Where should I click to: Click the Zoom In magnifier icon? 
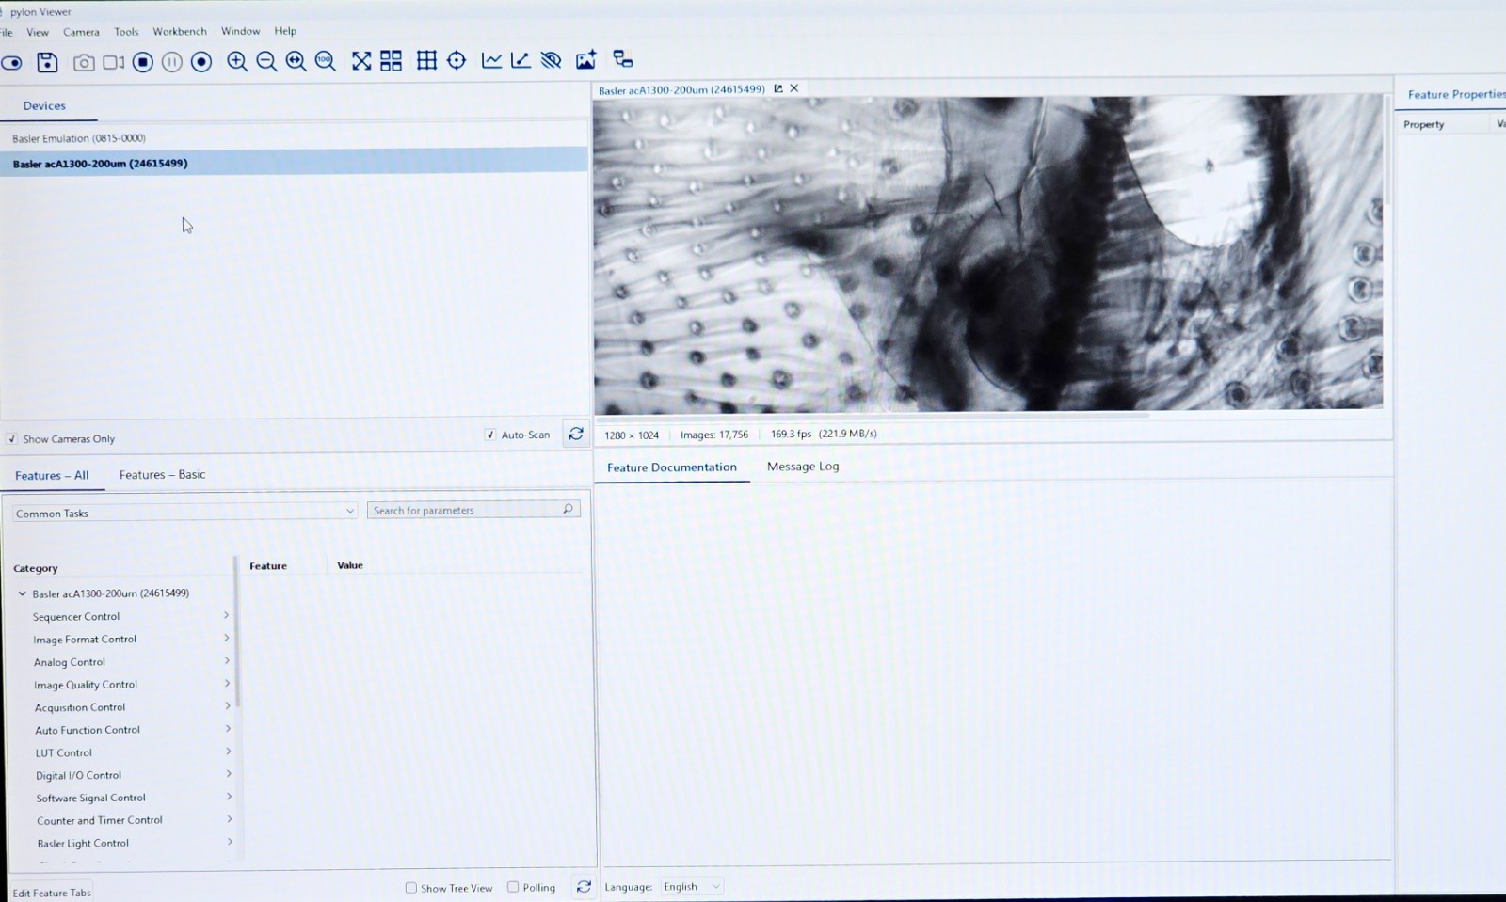tap(237, 61)
